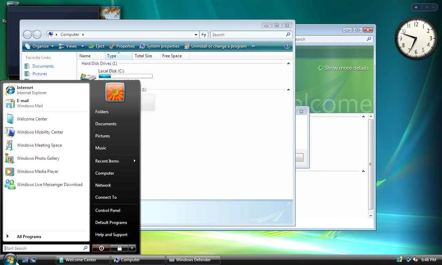The width and height of the screenshot is (442, 265).
Task: Expand the address bar history dropdown
Action: tap(196, 35)
